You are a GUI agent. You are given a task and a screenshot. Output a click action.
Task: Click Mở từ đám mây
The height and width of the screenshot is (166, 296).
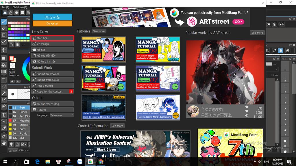(53, 61)
